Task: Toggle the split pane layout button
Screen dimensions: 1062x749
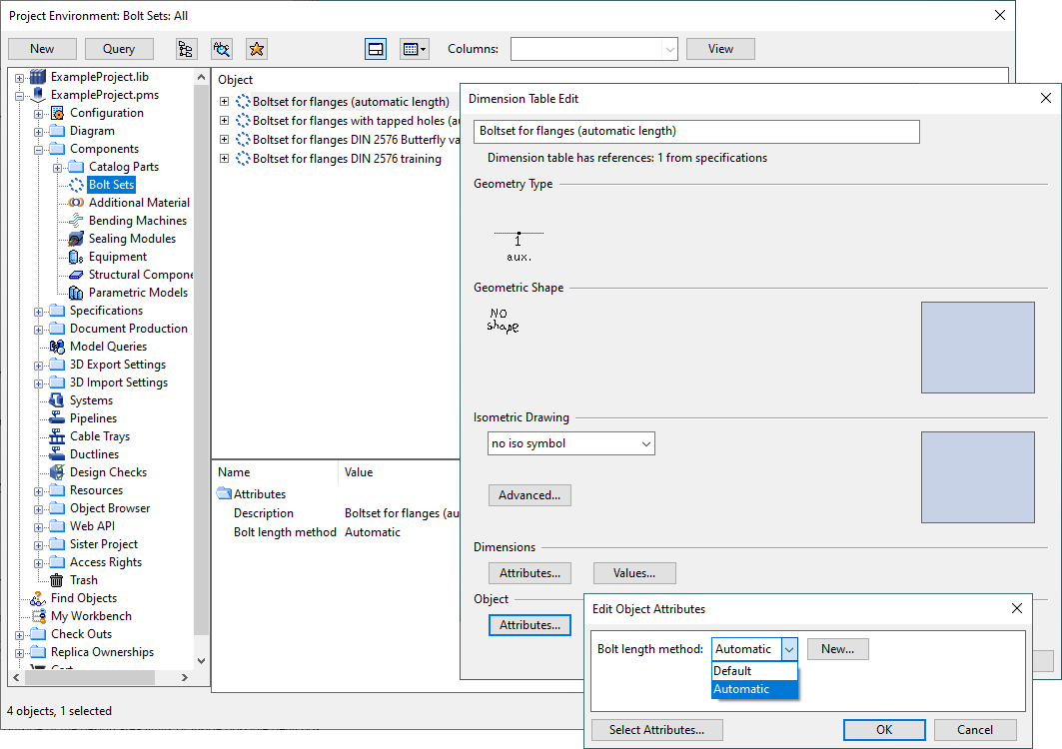Action: (x=376, y=49)
